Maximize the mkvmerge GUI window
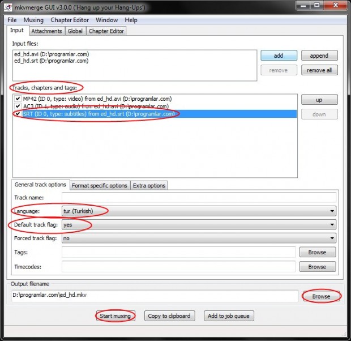This screenshot has height=341, width=351. 317,5
